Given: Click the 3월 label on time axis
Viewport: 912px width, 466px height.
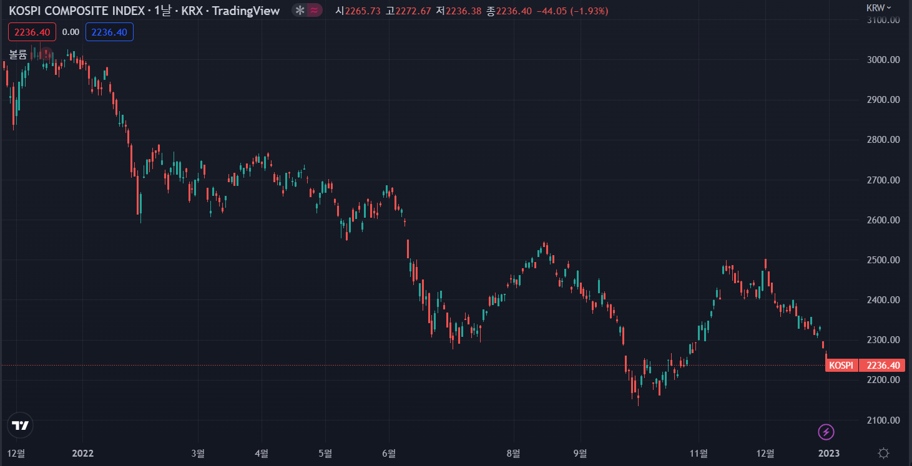Looking at the screenshot, I should pyautogui.click(x=198, y=453).
